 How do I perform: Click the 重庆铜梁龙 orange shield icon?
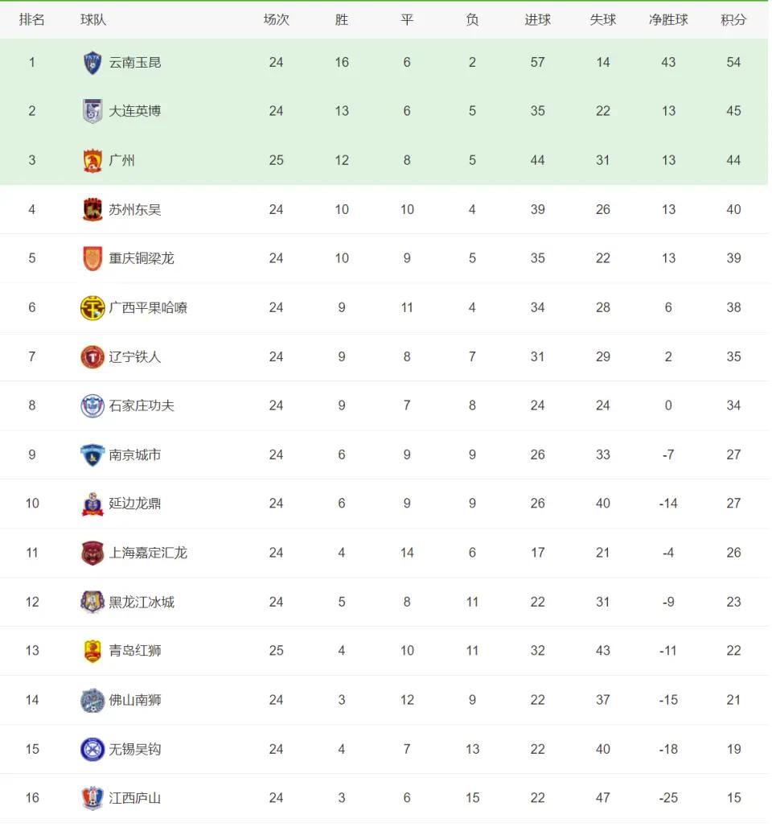tap(92, 258)
